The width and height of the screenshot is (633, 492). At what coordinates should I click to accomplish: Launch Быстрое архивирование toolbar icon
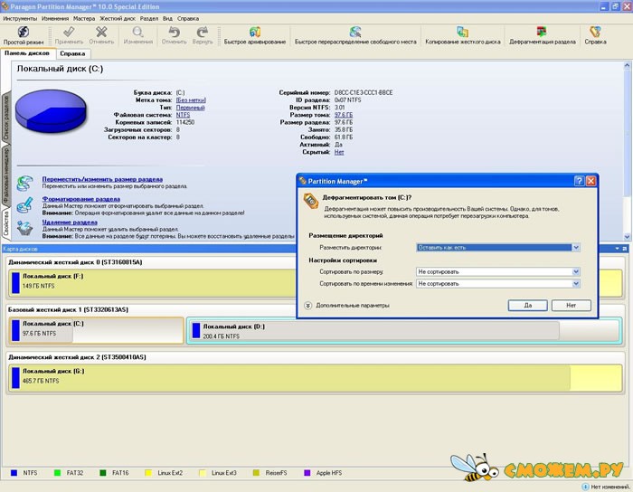click(x=255, y=32)
